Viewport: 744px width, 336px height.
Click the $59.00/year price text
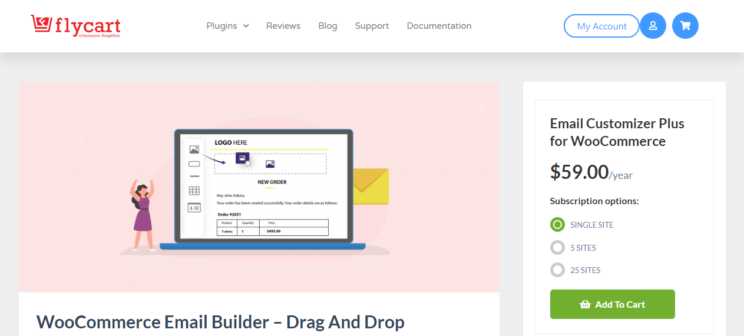pos(591,172)
